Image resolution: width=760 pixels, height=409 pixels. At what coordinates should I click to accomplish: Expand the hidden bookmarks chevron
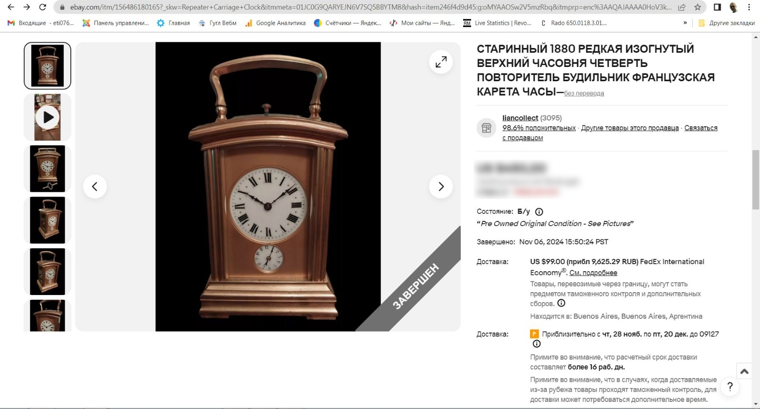click(x=685, y=23)
